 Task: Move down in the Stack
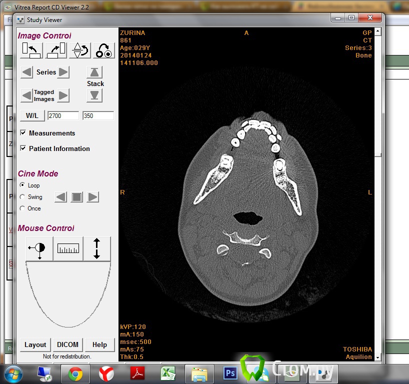(x=94, y=95)
